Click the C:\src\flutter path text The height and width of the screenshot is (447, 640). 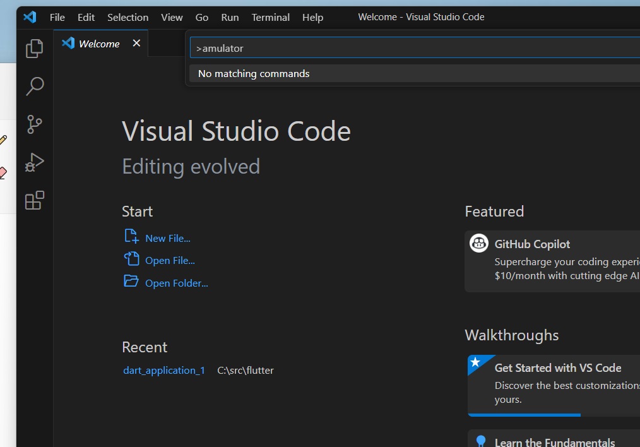246,370
